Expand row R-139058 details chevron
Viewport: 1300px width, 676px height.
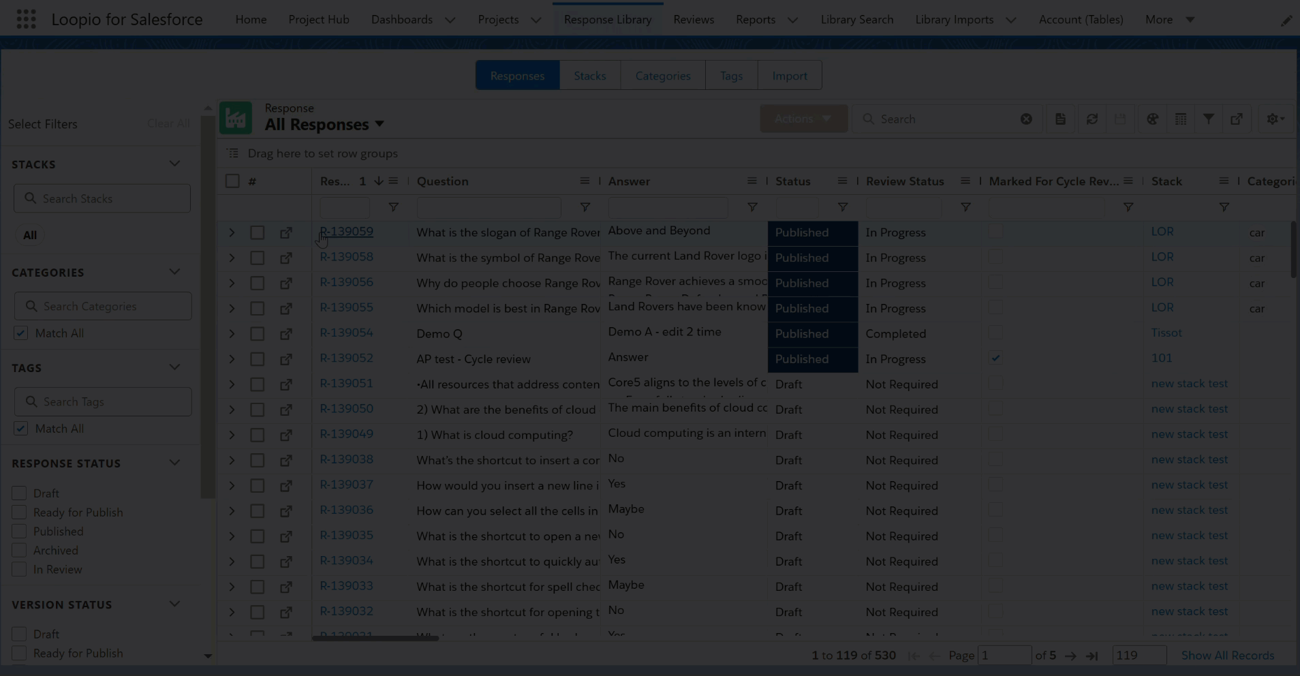(x=232, y=258)
